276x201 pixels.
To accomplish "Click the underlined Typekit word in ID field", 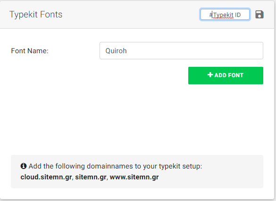I will [223, 15].
